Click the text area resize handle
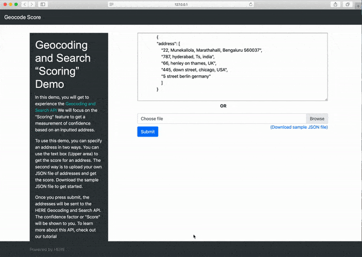The height and width of the screenshot is (257, 362). point(326,99)
